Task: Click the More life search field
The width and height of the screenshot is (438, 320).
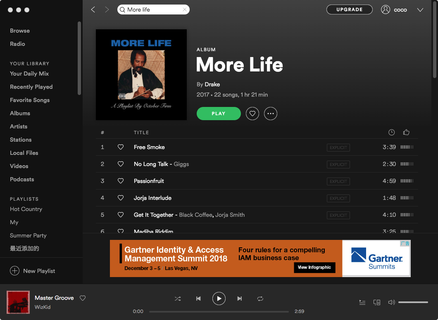Action: point(153,9)
